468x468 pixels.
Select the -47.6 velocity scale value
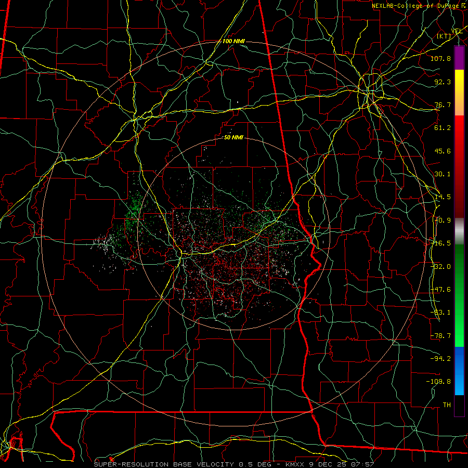click(440, 290)
